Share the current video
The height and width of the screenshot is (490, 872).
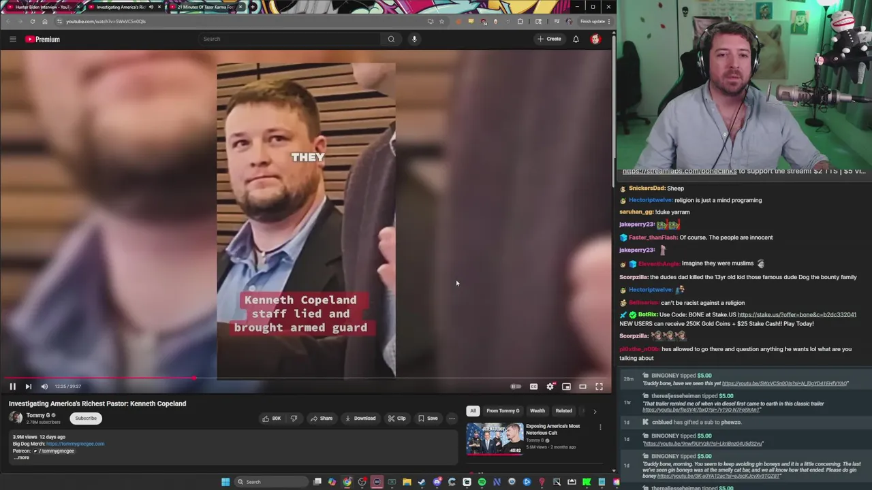[322, 419]
